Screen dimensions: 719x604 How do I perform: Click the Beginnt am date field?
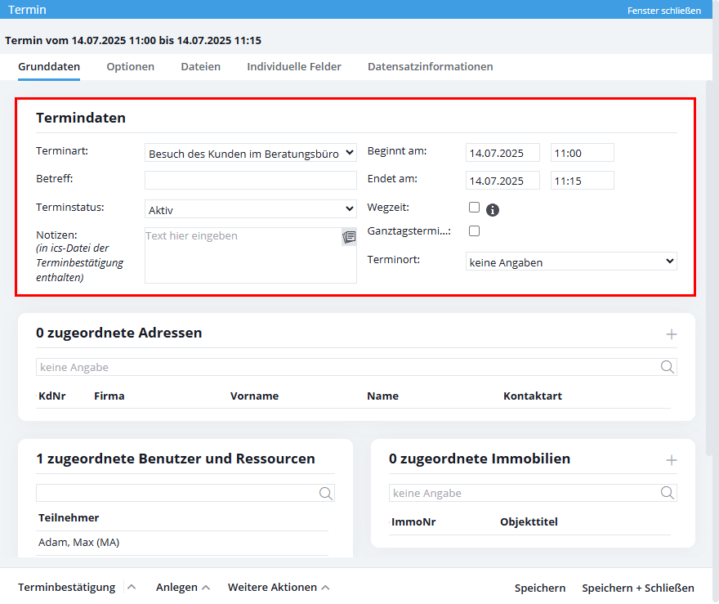(x=502, y=153)
